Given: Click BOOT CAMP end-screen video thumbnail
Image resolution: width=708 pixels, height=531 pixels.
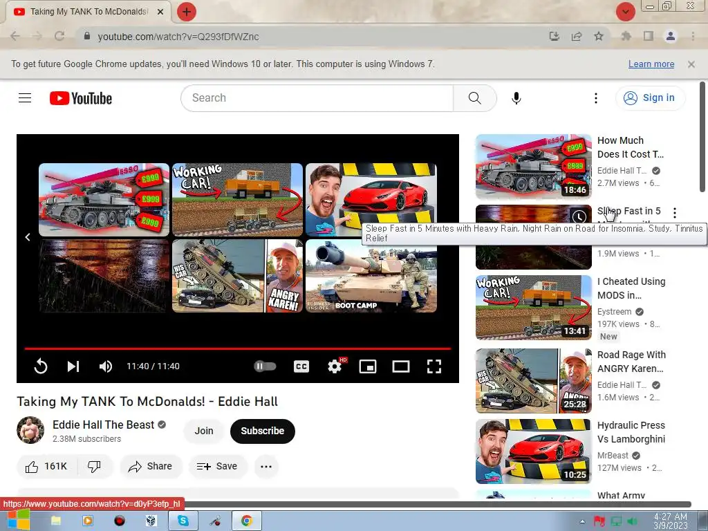Looking at the screenshot, I should 371,276.
